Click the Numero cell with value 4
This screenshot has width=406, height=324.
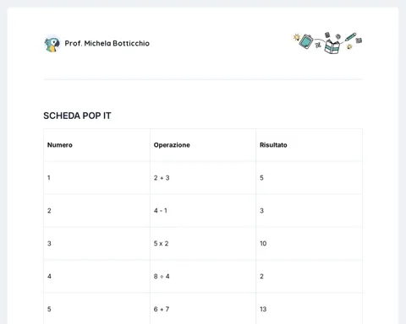coord(97,276)
